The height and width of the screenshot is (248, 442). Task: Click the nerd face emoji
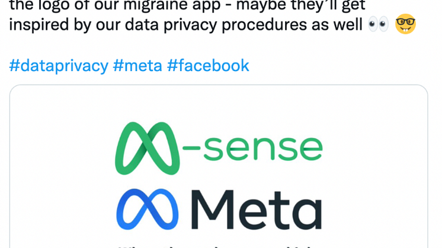405,25
